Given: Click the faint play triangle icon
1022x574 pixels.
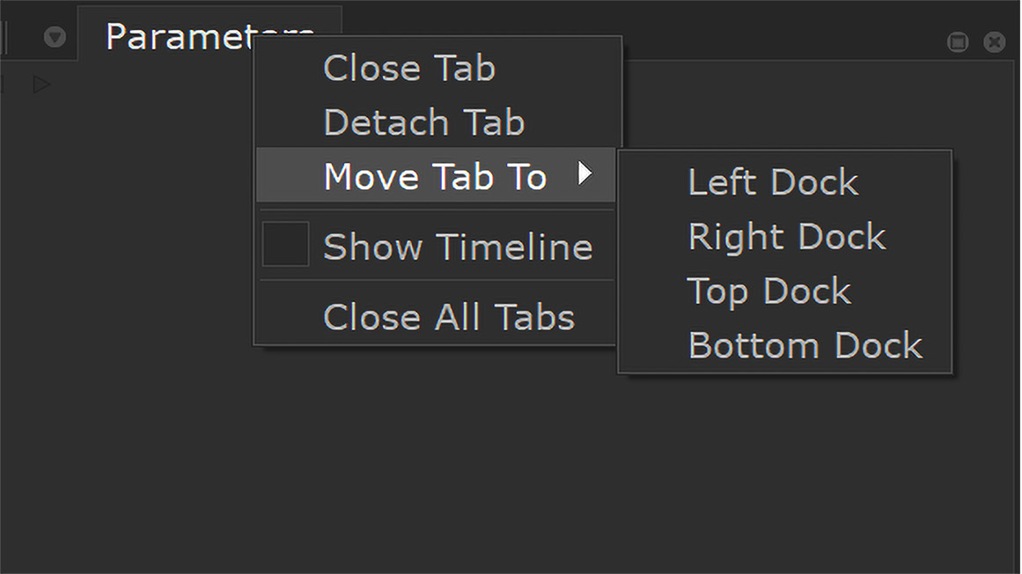Looking at the screenshot, I should [41, 84].
